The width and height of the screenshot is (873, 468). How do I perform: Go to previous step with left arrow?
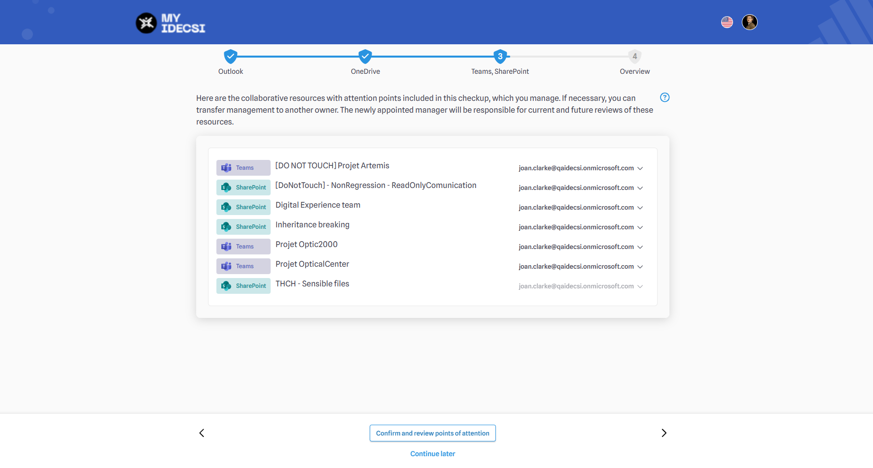point(202,433)
